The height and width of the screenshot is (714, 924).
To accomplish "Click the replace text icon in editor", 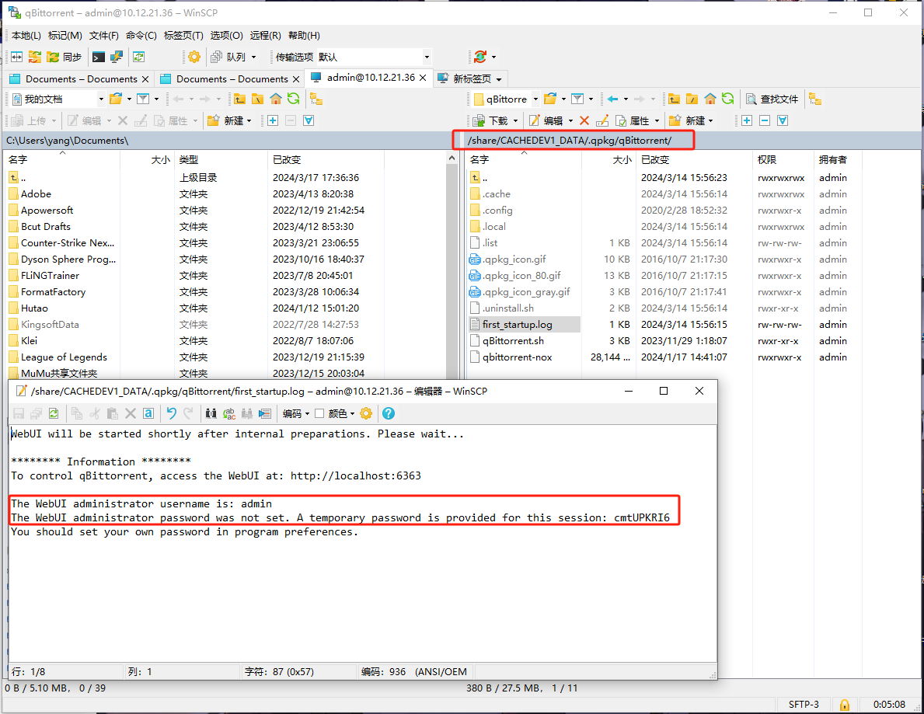I will coord(229,413).
